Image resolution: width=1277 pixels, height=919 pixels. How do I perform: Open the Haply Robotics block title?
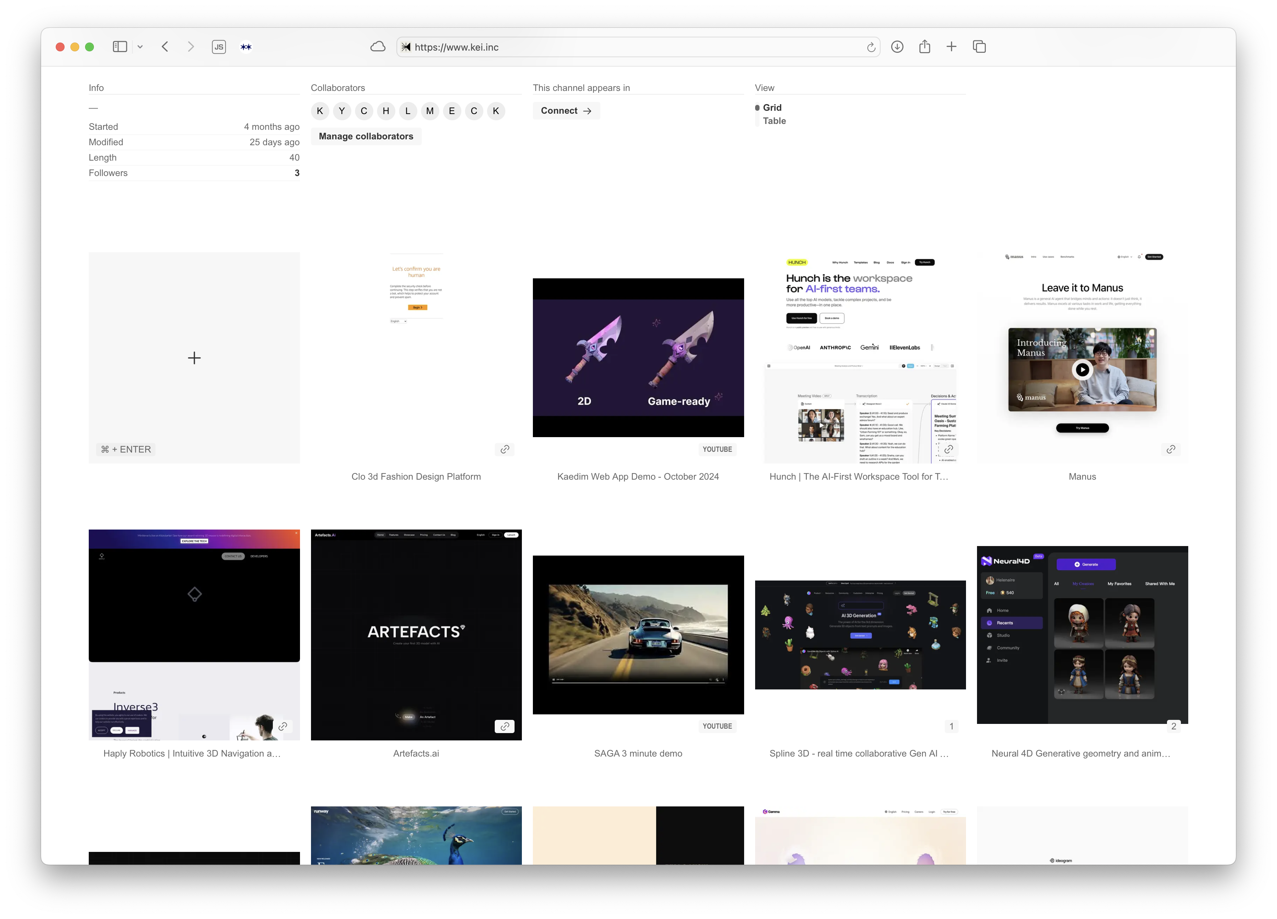pyautogui.click(x=192, y=754)
